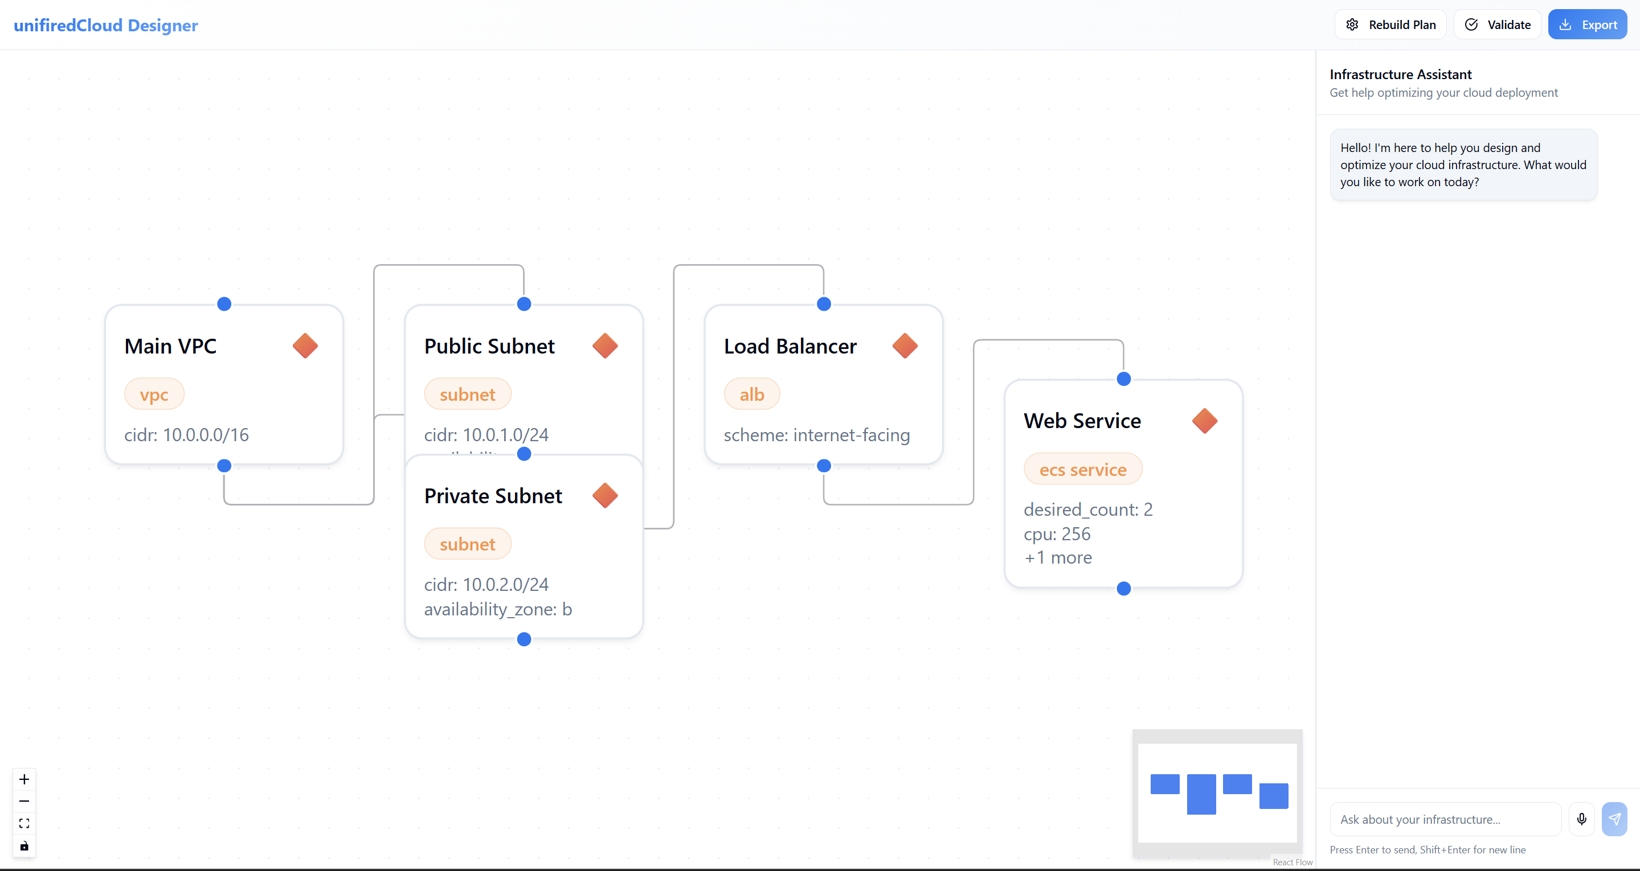Viewport: 1640px width, 871px height.
Task: Click the microphone voice input icon
Action: click(1581, 819)
